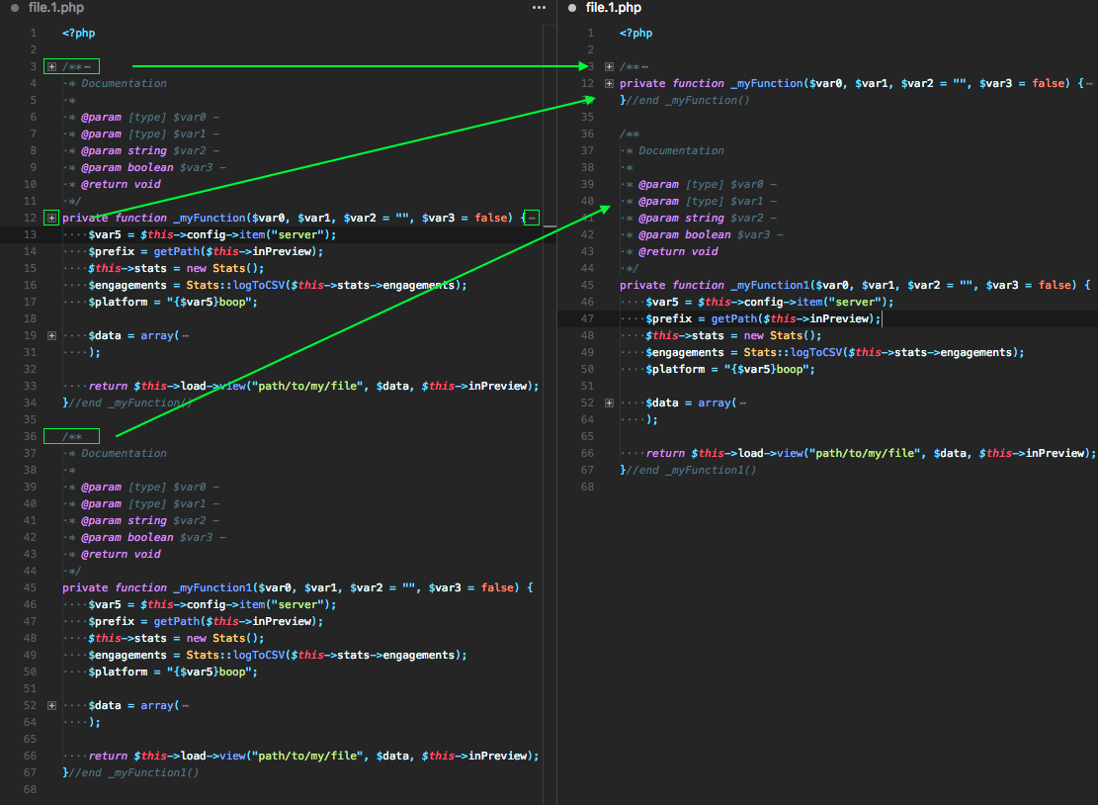Click '$prefix = getPath' on line 47, left pane
The height and width of the screenshot is (805, 1098).
[x=206, y=621]
